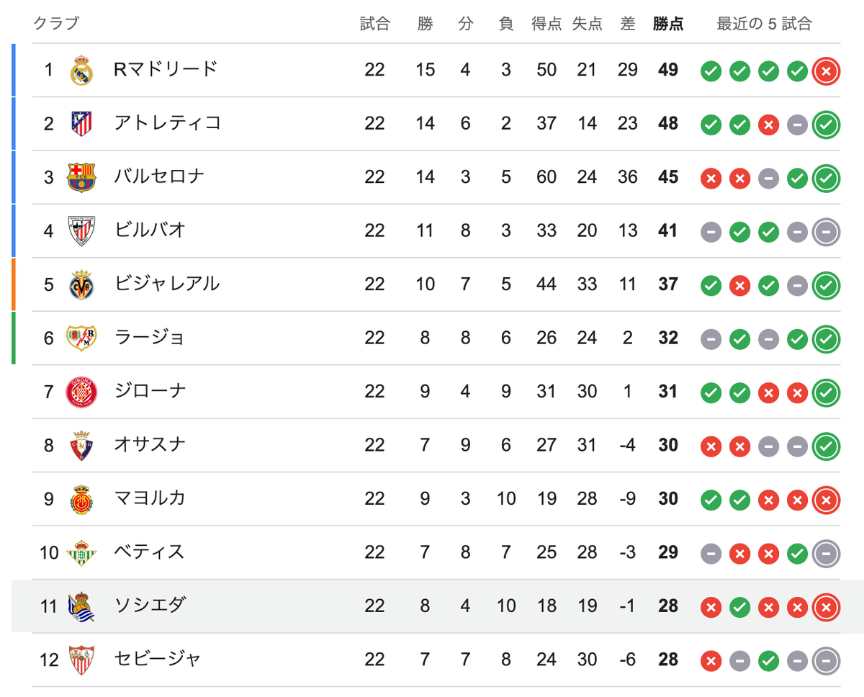The height and width of the screenshot is (697, 864).
Task: Click the 得点 column header
Action: 546,24
